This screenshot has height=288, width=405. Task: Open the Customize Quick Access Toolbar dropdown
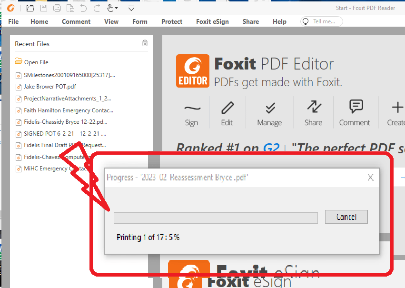tap(131, 8)
